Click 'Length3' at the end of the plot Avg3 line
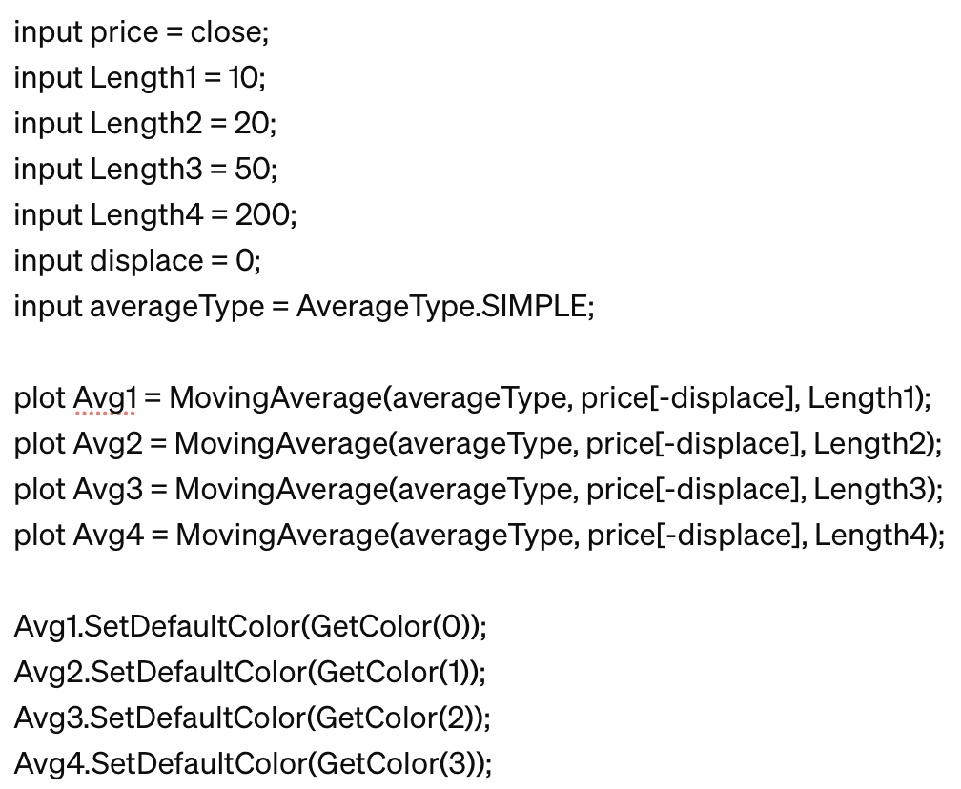961x789 pixels. point(869,490)
